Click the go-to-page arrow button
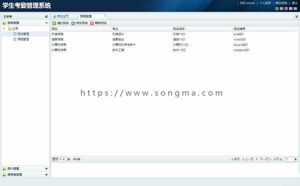The width and height of the screenshot is (300, 186). (296, 159)
